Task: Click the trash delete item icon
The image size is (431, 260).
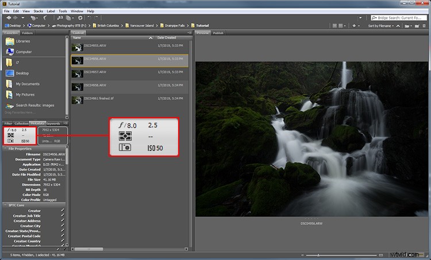Action: [424, 26]
